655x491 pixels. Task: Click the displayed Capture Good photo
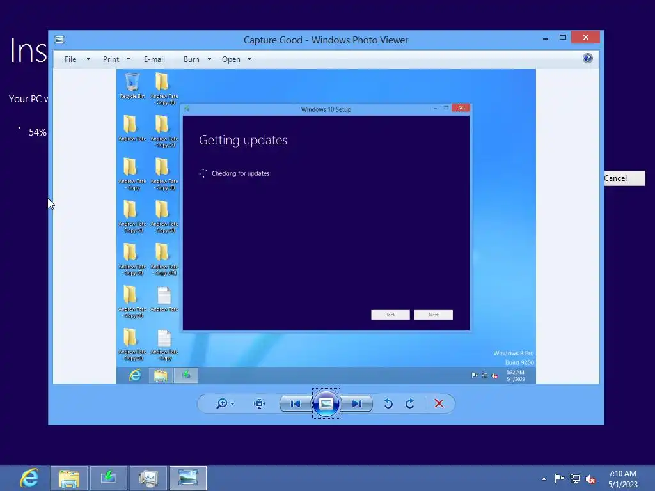326,226
